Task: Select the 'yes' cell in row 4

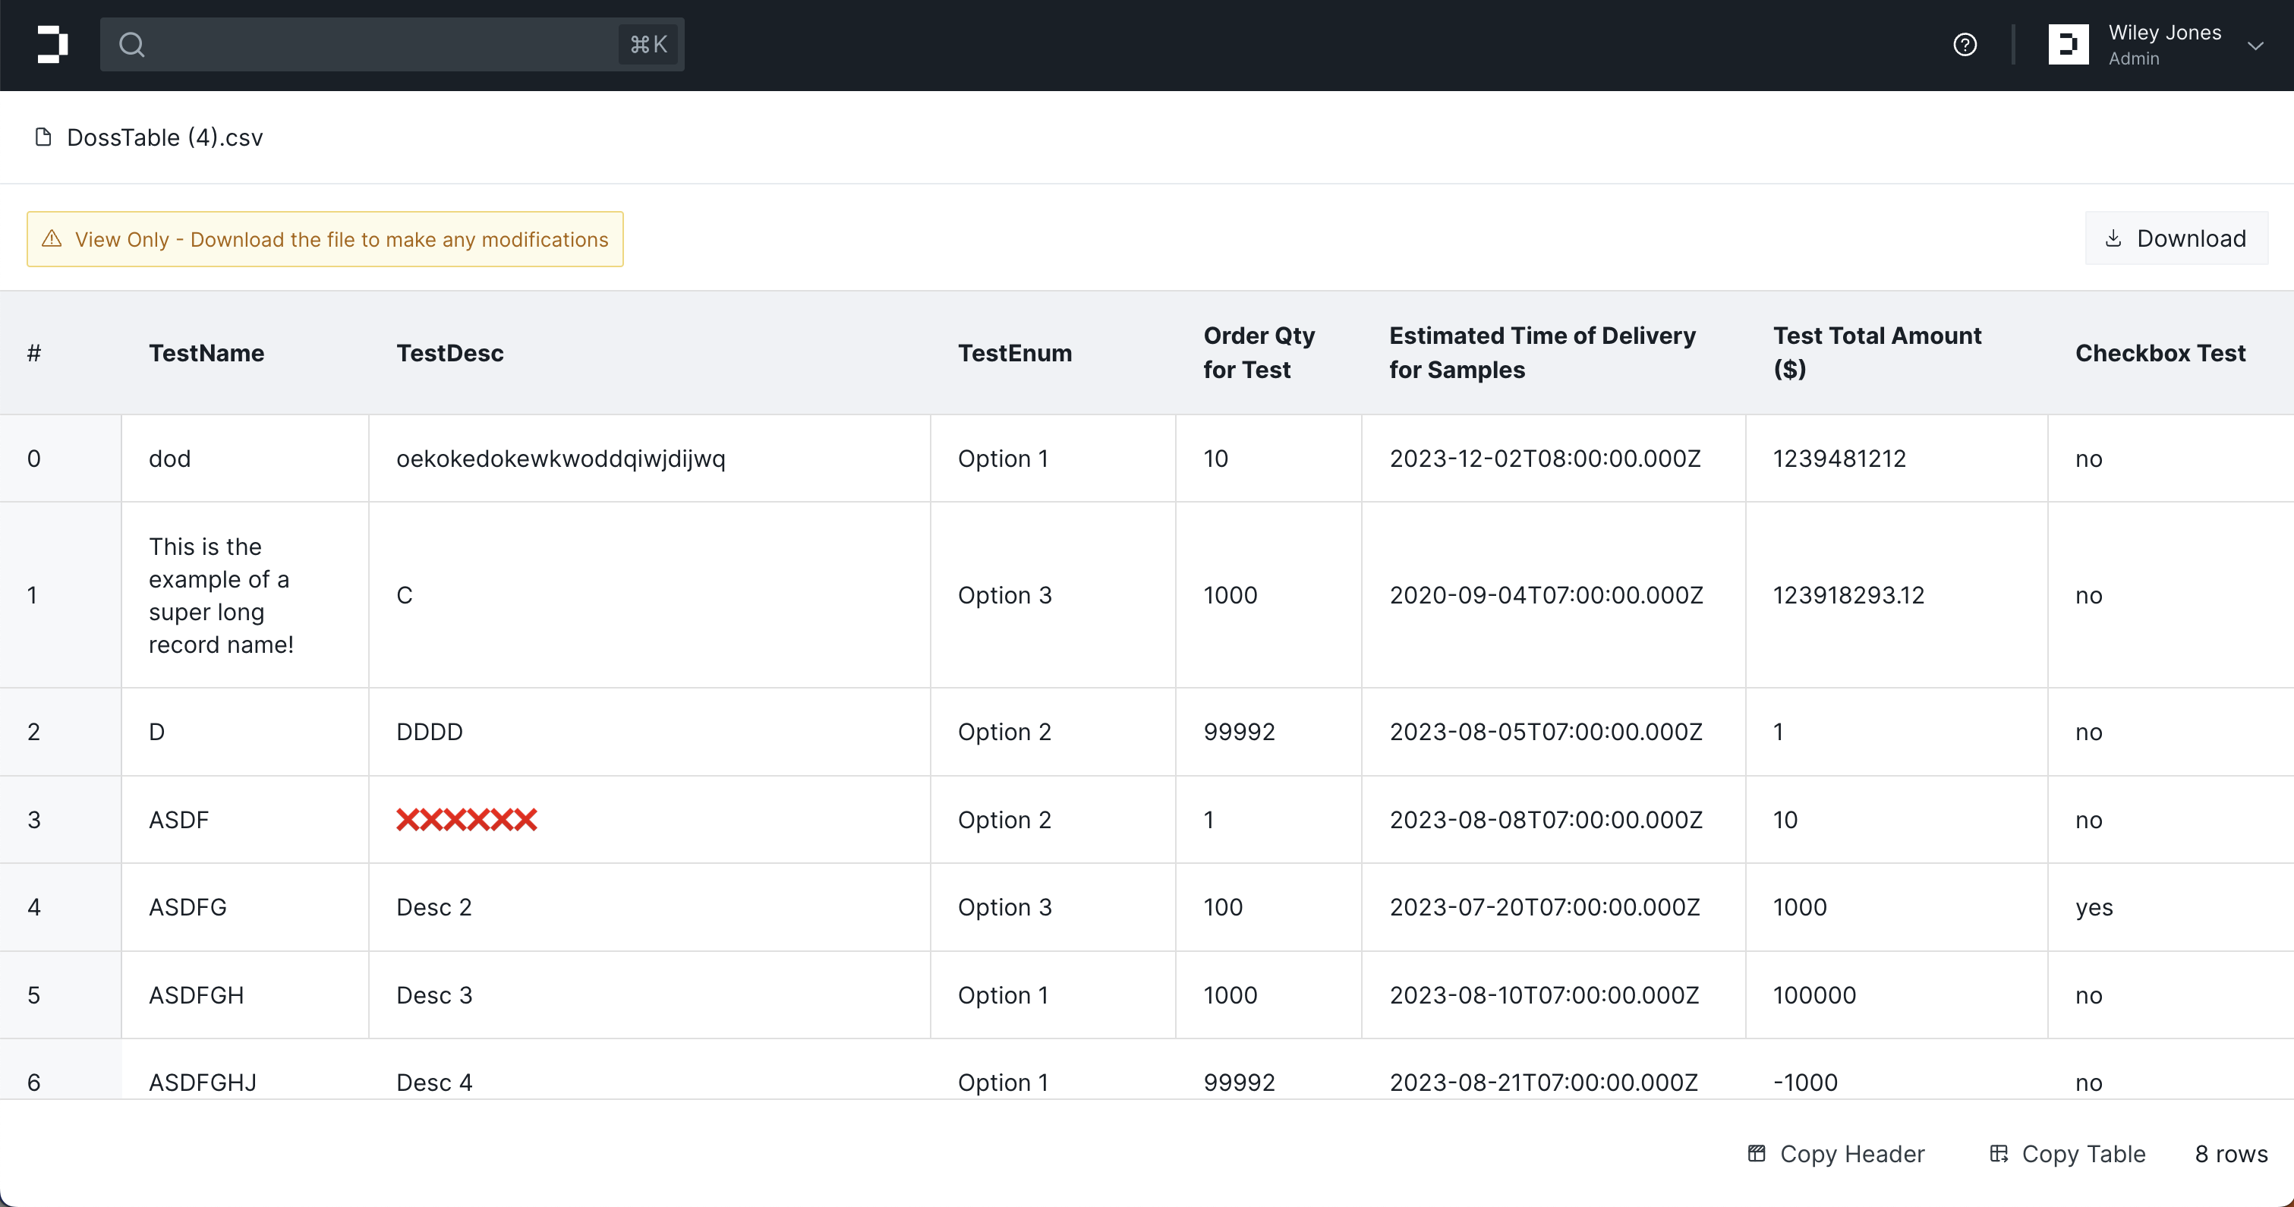Action: click(x=2094, y=907)
